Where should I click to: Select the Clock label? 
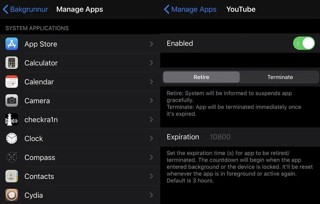(34, 138)
